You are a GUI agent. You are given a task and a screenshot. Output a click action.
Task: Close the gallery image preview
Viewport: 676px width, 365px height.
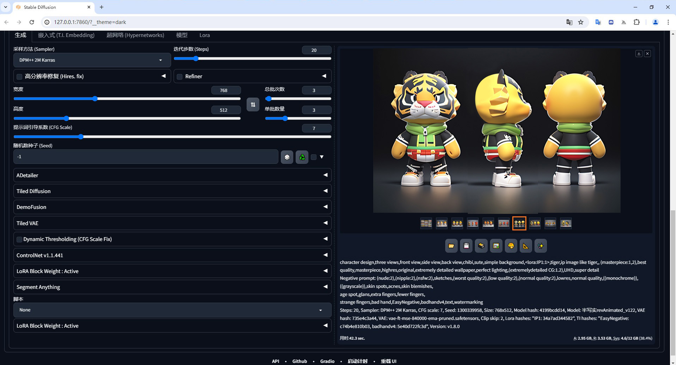pos(647,54)
